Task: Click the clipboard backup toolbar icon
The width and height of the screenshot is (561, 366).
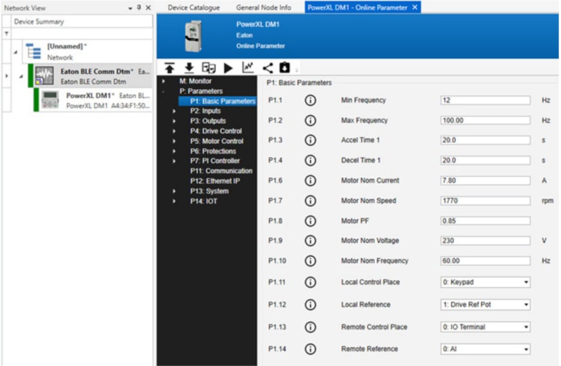Action: (x=285, y=68)
